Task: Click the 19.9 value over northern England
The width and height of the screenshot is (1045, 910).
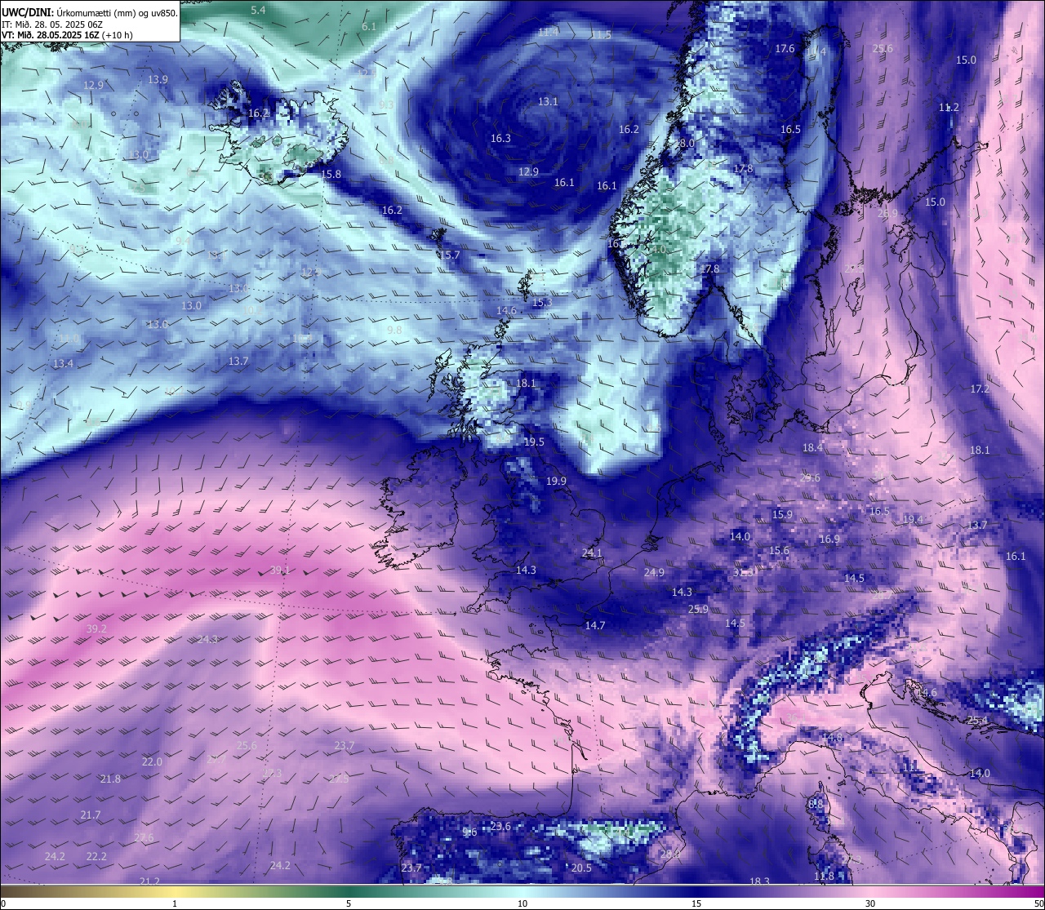Action: (556, 481)
